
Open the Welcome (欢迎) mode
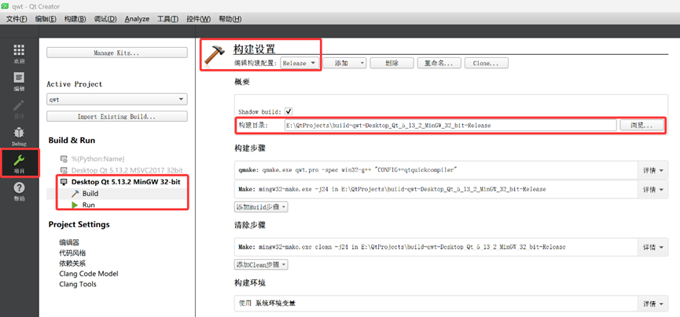click(19, 53)
